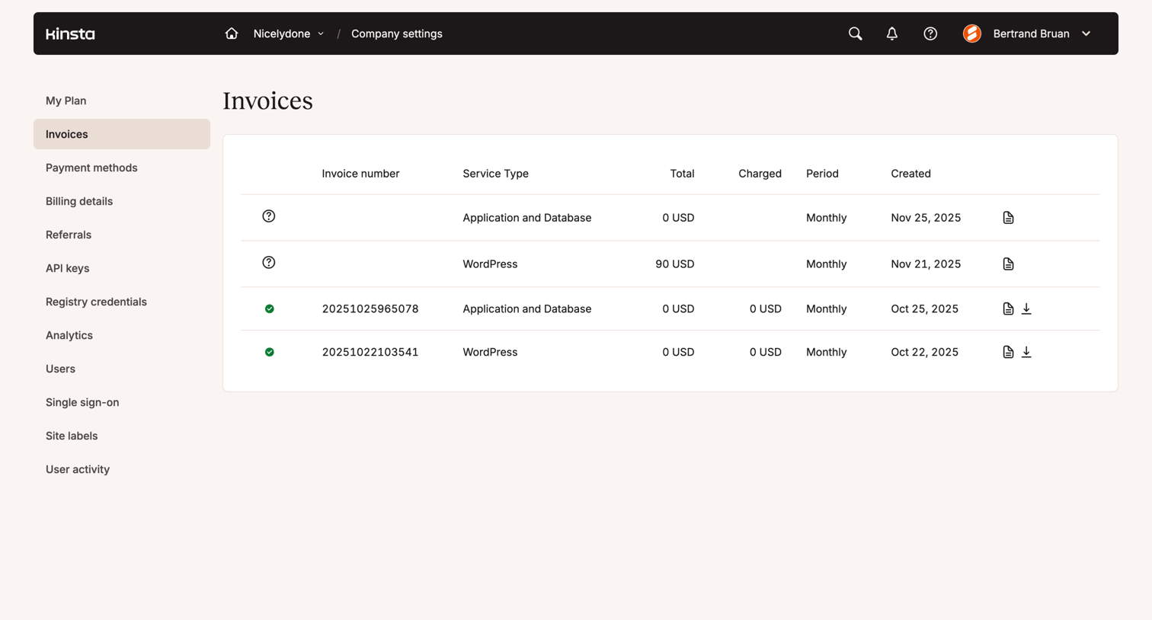Viewport: 1152px width, 620px height.
Task: Open notifications bell
Action: (x=891, y=34)
